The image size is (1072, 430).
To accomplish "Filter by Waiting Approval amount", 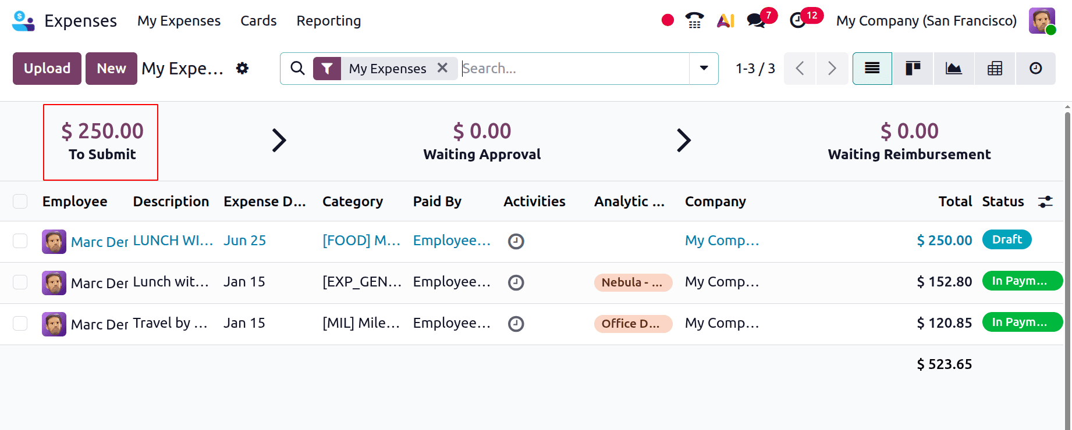I will (482, 142).
